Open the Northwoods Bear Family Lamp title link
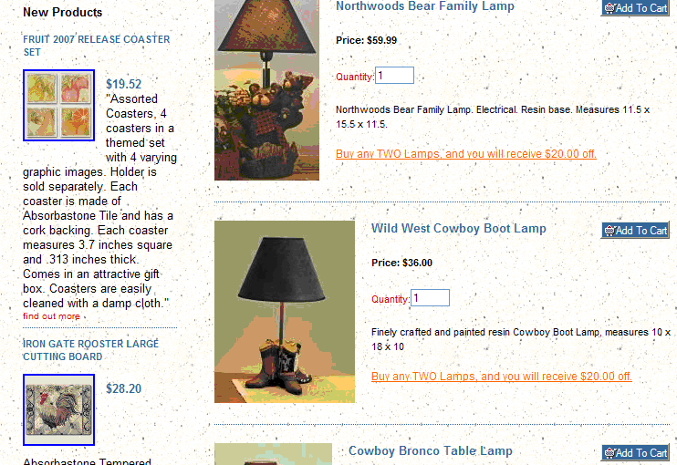This screenshot has width=677, height=465. (425, 6)
